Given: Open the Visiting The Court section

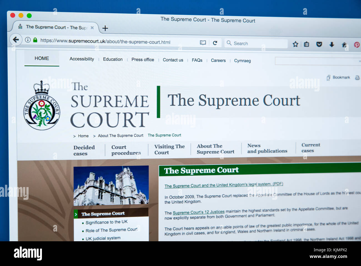Looking at the screenshot, I should [x=169, y=149].
